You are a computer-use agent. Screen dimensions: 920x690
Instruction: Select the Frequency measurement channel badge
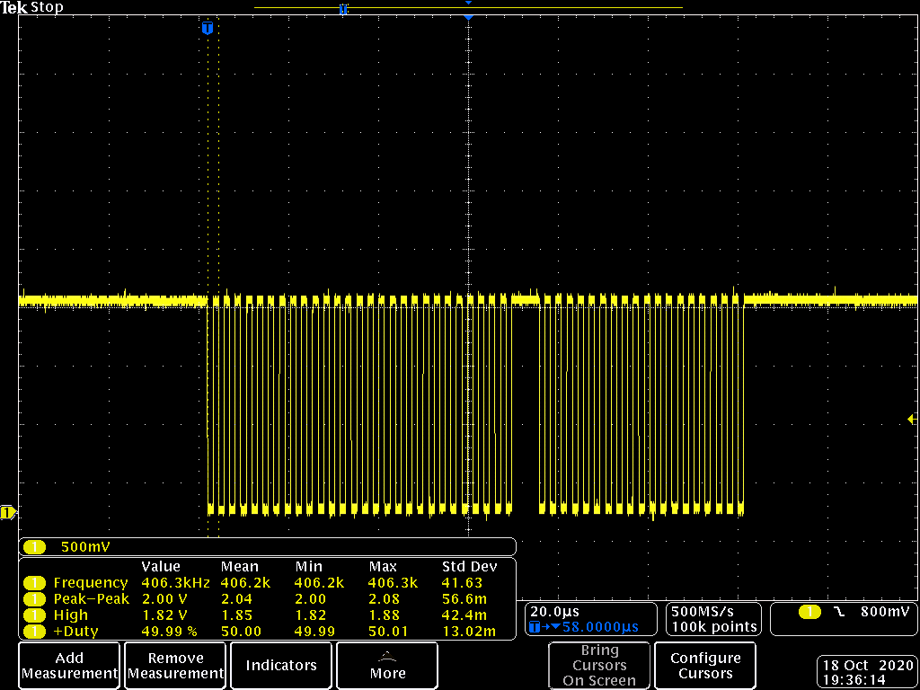[x=35, y=583]
